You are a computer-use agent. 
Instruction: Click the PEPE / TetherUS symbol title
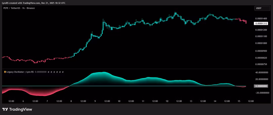point(19,8)
